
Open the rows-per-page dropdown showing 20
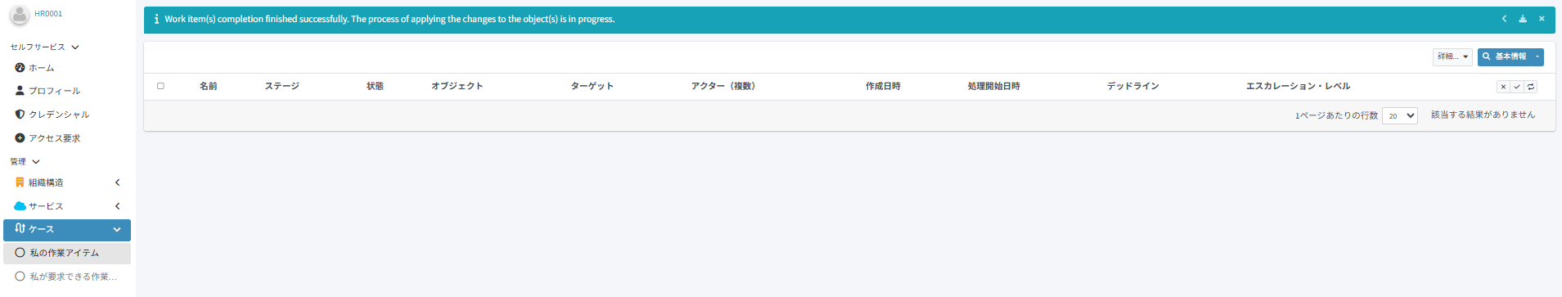pyautogui.click(x=1400, y=116)
